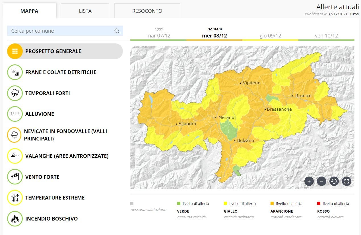Open the Incendio Boschivo forest fire layer
Viewport: 361px width, 235px height.
tap(15, 219)
